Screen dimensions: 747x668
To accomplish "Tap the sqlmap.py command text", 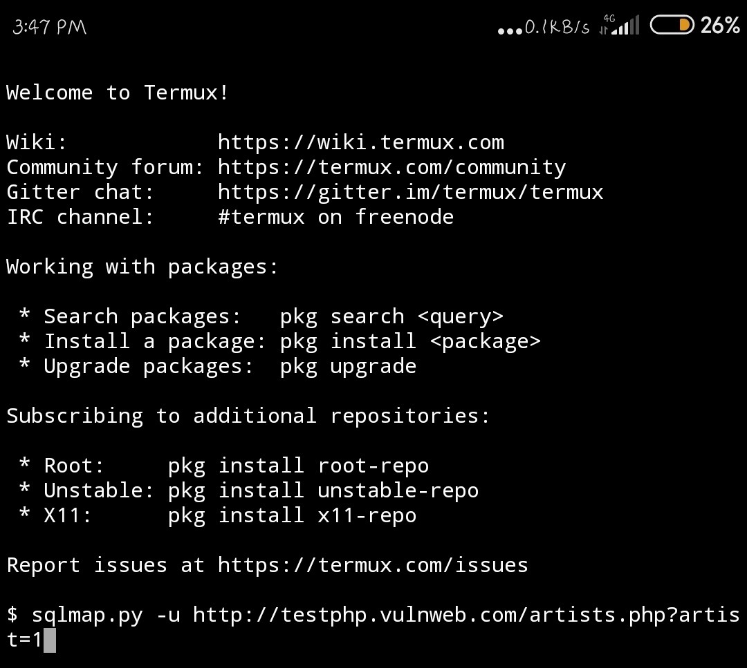I will pyautogui.click(x=87, y=615).
